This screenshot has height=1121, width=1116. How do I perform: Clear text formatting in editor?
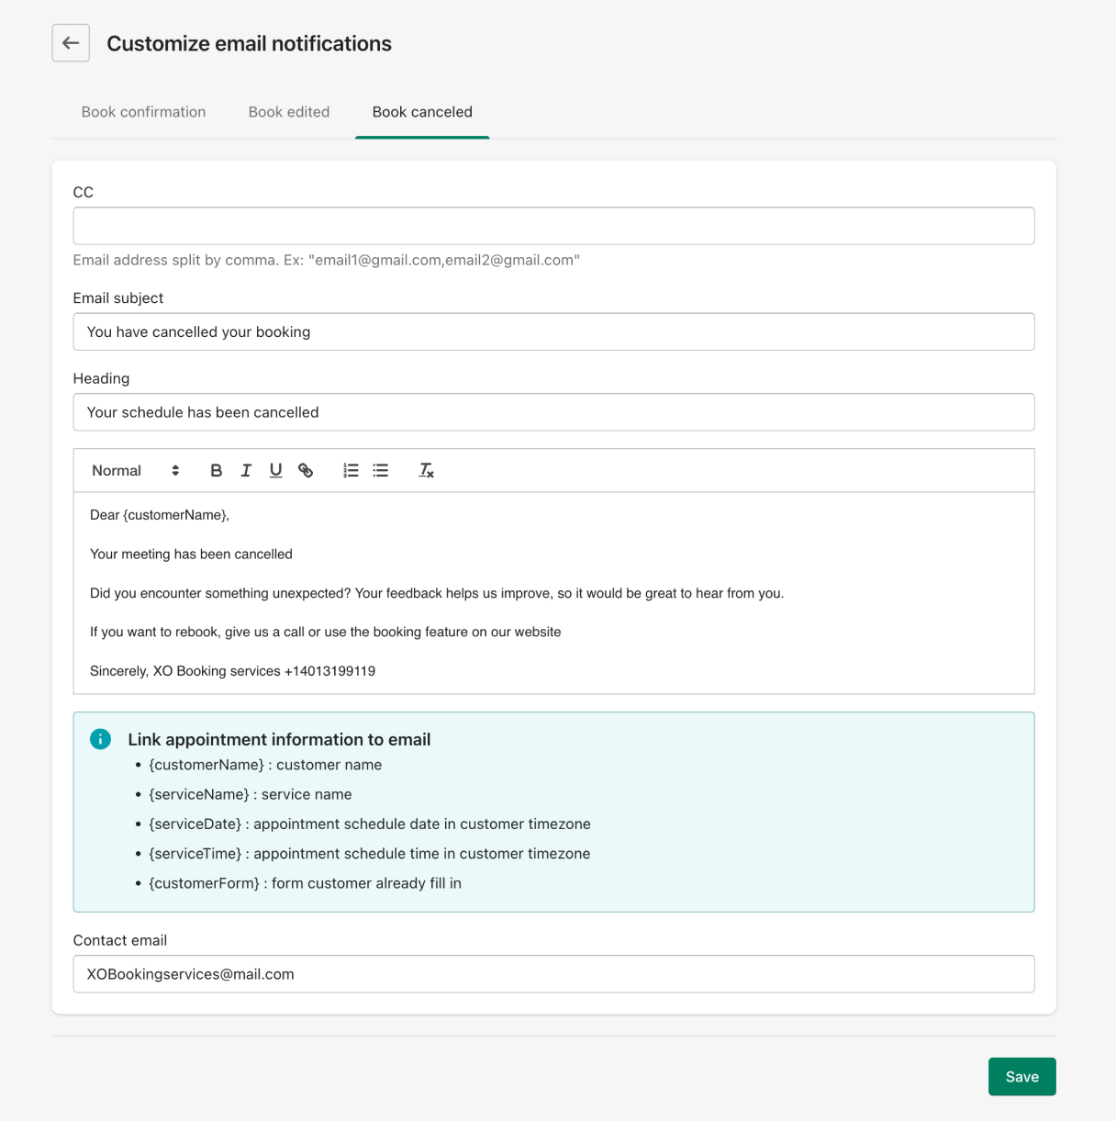(426, 471)
